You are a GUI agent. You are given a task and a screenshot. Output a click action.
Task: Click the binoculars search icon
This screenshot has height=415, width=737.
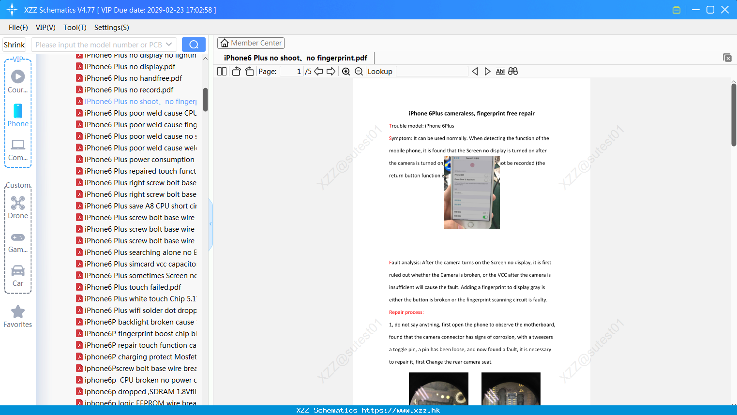click(513, 72)
